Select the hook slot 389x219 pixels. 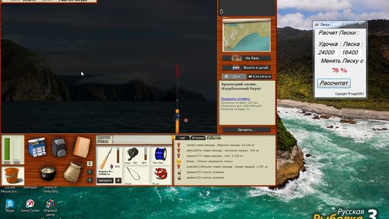135,175
